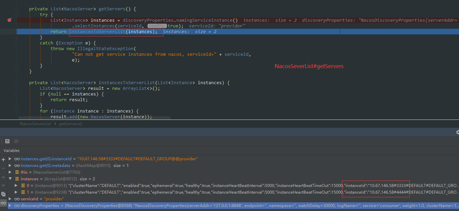The height and width of the screenshot is (211, 459).
Task: Click 'return result;' statement
Action: click(69, 100)
